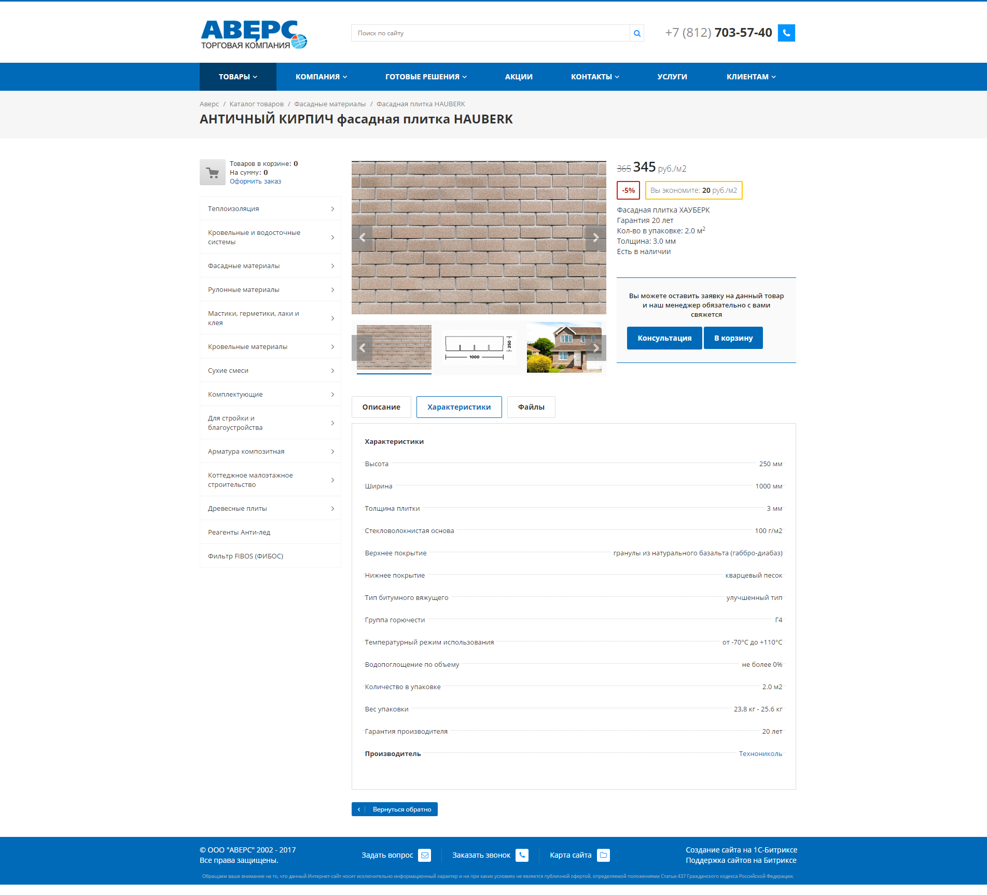Viewport: 987px width, 895px height.
Task: Expand Теплоизоляция category in sidebar
Action: pos(270,208)
